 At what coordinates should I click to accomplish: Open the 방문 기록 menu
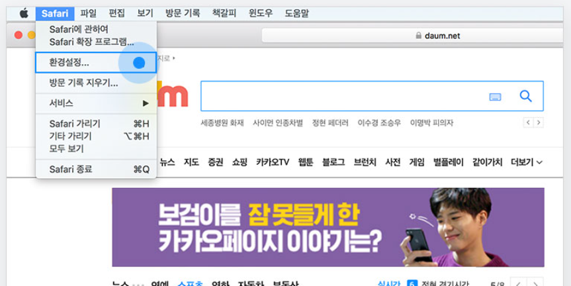point(183,13)
